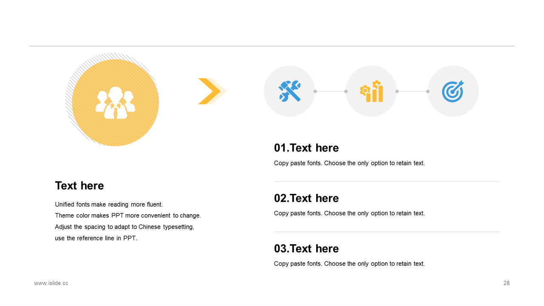Screen dimensions: 544x306
Task: Select connector line between tools and chart
Action: tap(331, 91)
